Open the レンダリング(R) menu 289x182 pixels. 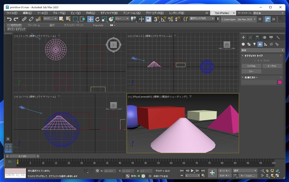point(176,13)
